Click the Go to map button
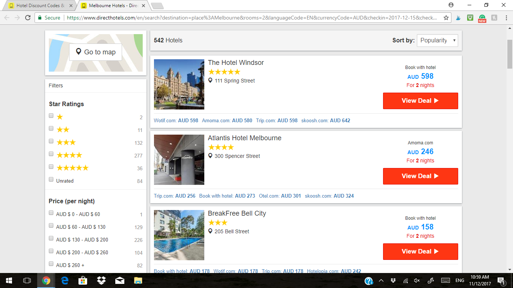Viewport: 513px width, 288px height. point(95,52)
